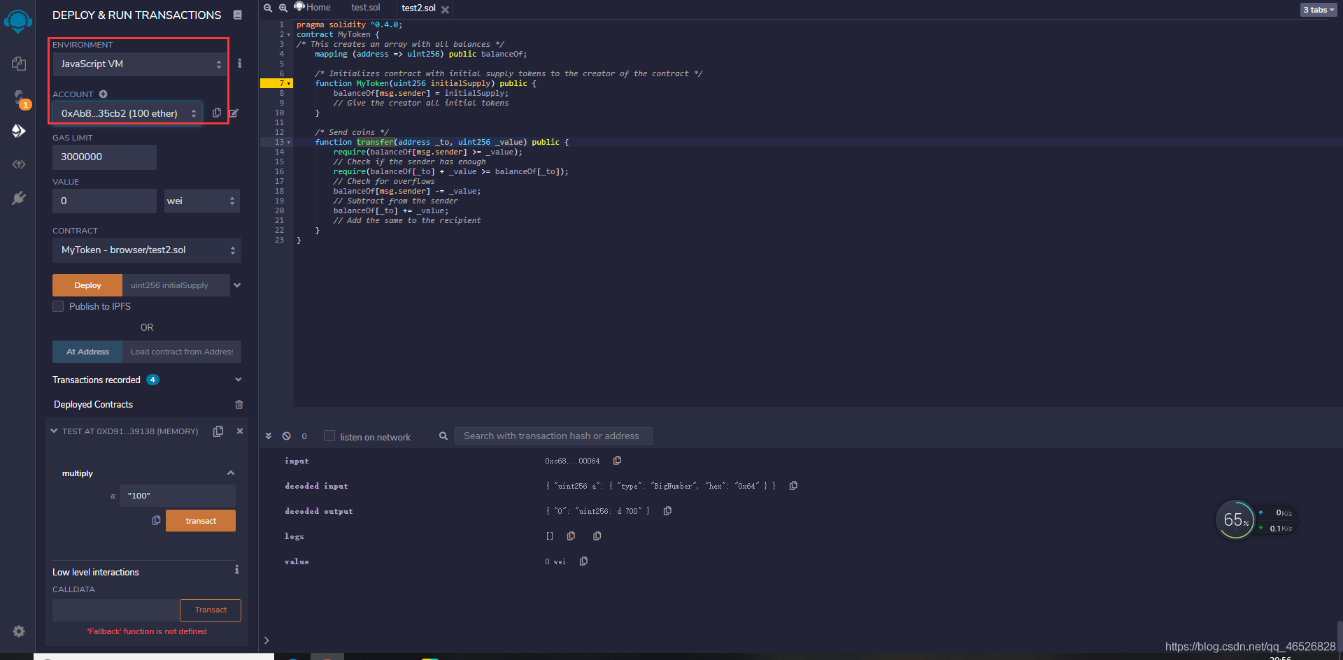The height and width of the screenshot is (660, 1343).
Task: Open the Plugin manager sidebar icon
Action: pos(19,198)
